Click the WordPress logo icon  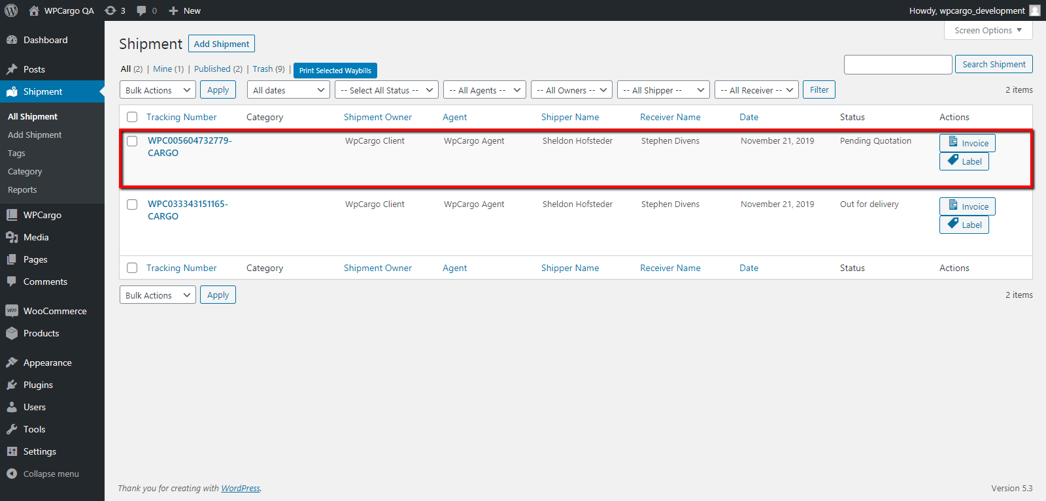(x=11, y=10)
